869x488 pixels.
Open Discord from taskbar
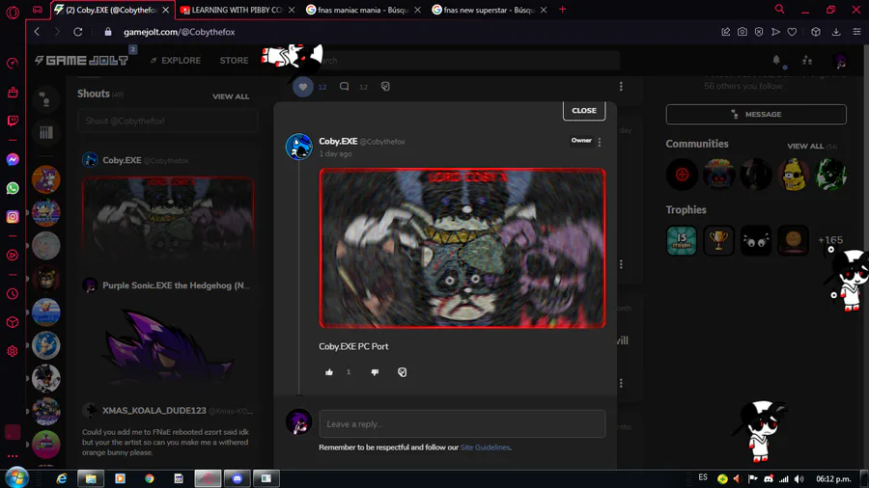(238, 478)
